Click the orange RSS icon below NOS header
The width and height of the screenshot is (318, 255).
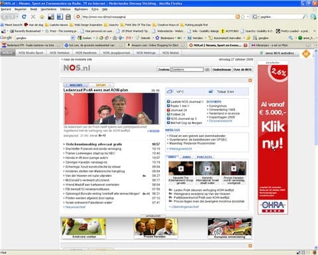click(x=250, y=81)
